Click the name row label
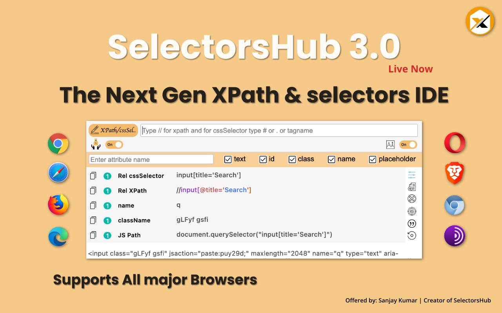 point(126,206)
